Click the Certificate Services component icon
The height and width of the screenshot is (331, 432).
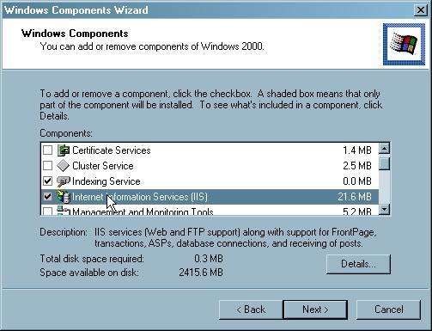click(x=64, y=150)
